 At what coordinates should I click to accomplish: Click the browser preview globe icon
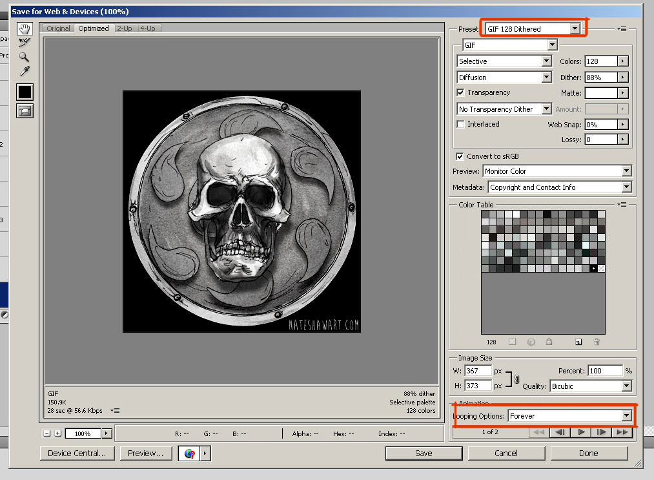(x=190, y=453)
